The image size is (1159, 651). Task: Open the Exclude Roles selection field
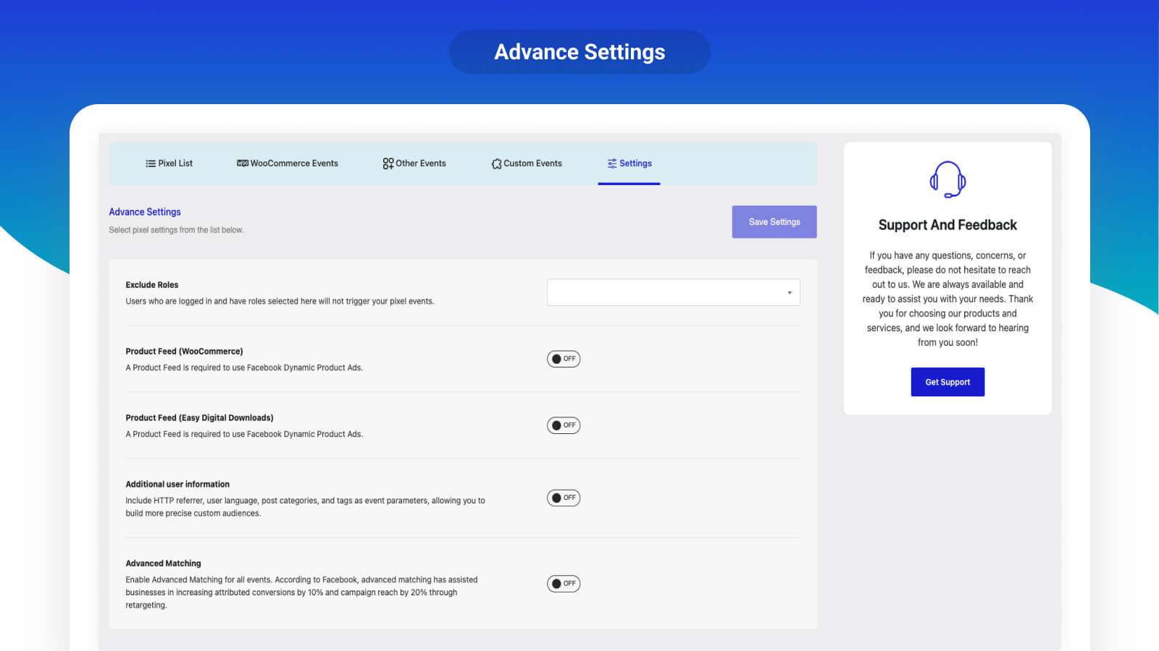[666, 293]
